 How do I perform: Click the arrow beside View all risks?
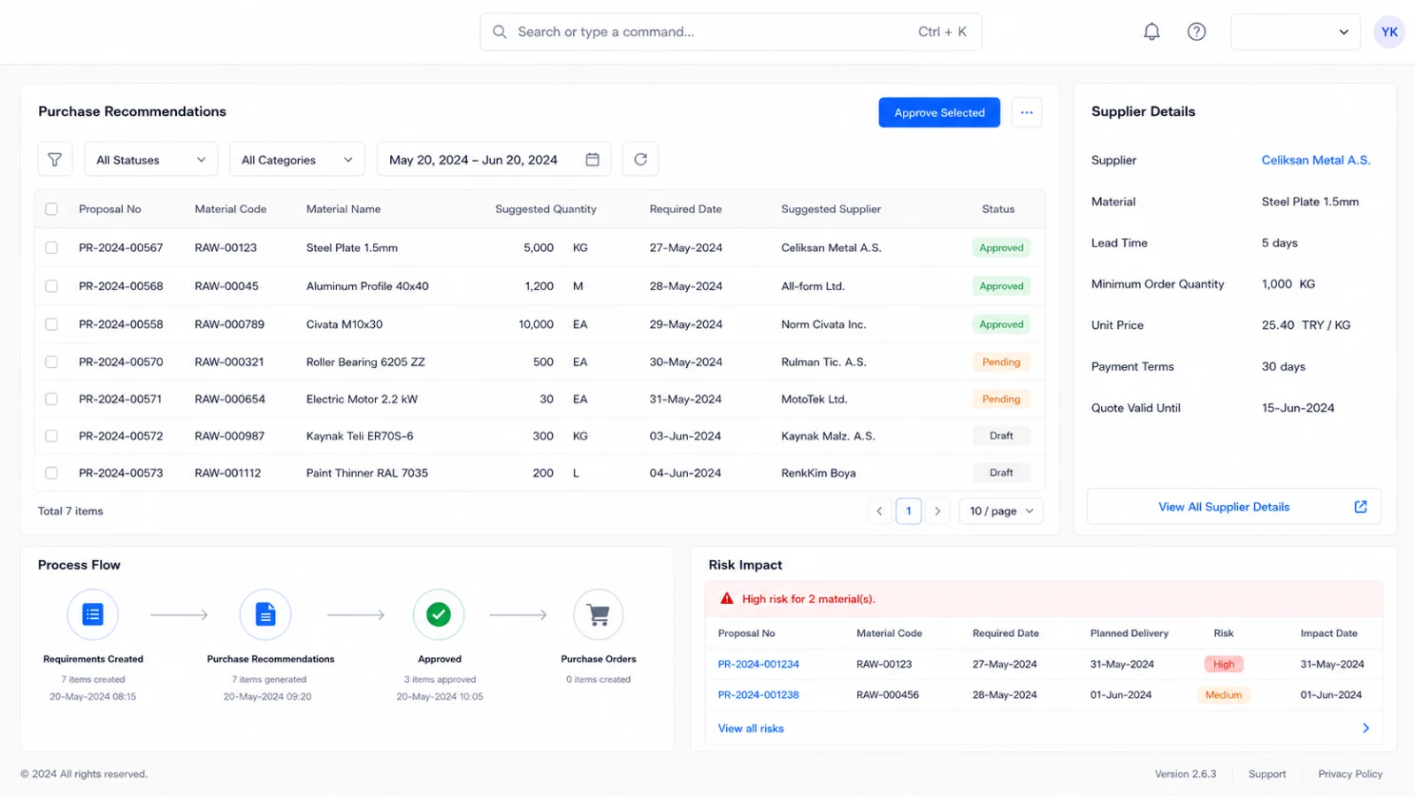[x=1365, y=728]
